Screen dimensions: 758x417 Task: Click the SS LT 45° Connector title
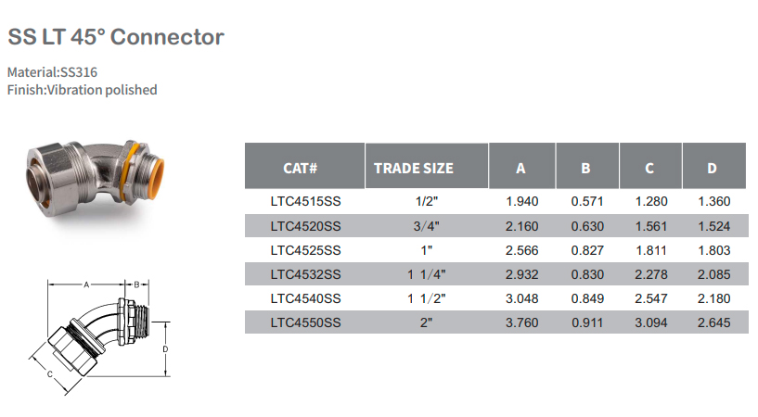pos(116,37)
